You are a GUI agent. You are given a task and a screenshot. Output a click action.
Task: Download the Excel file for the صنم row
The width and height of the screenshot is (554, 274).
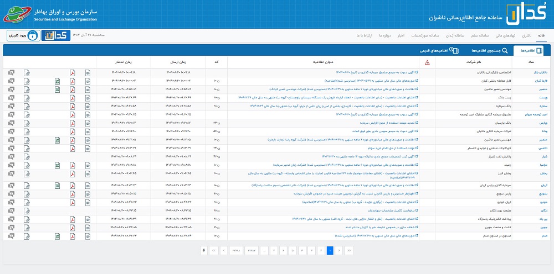coord(57,236)
